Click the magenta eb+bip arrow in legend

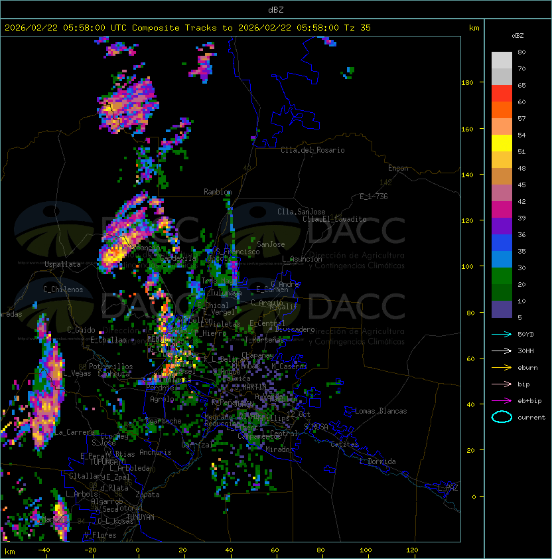pos(502,401)
